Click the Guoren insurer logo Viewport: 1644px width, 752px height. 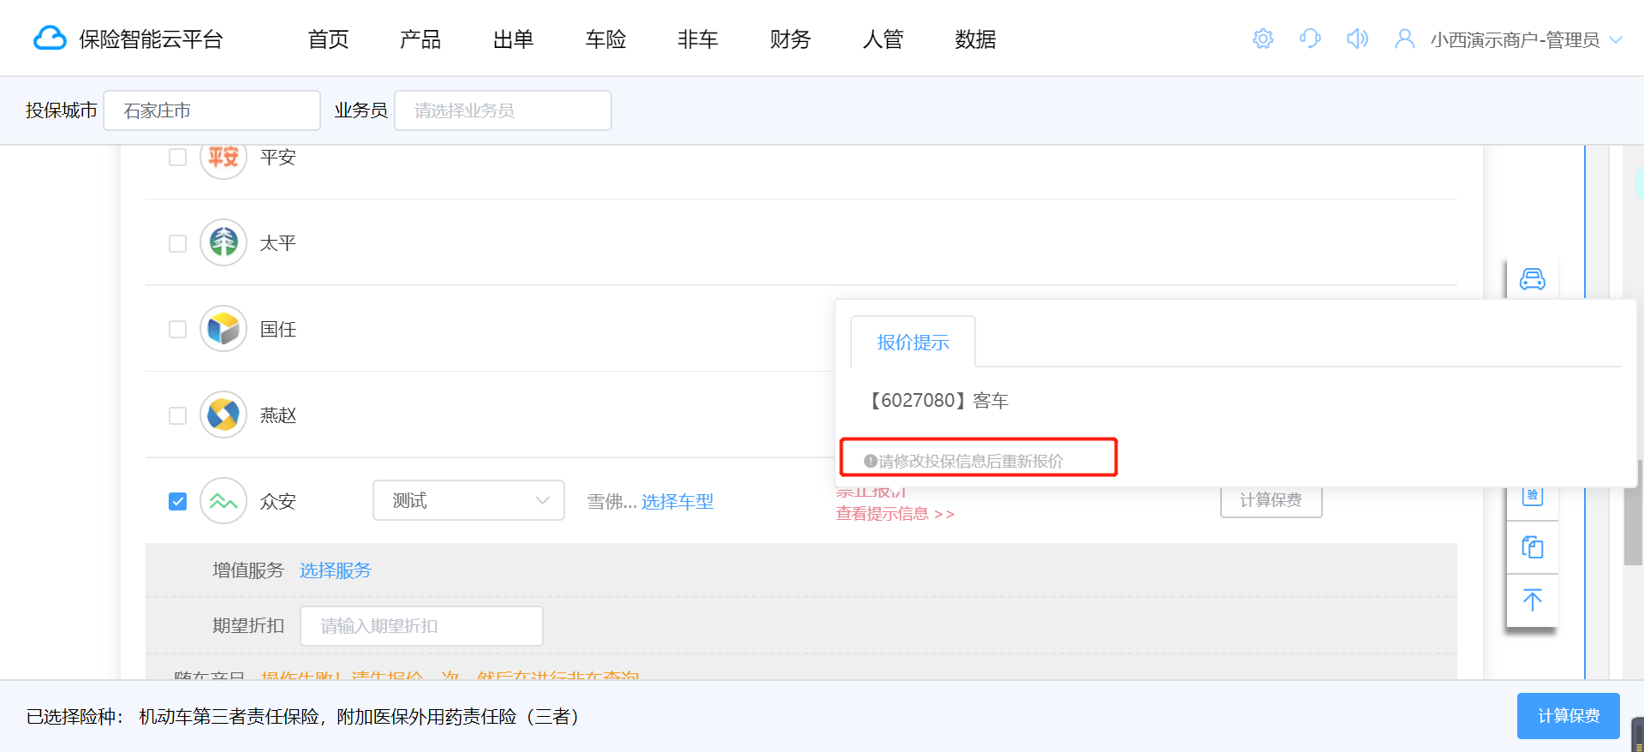(223, 329)
